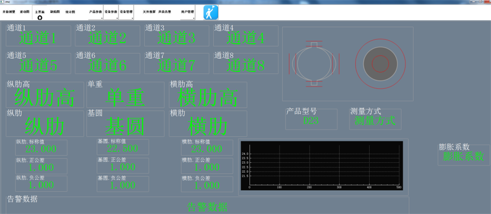Click the black trend chart area
Image resolution: width=491 pixels, height=214 pixels.
(x=321, y=165)
